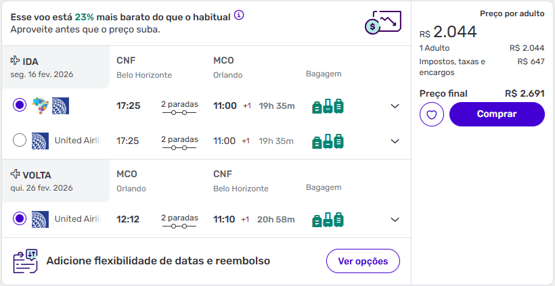This screenshot has width=555, height=286.
Task: Click the departing plane icon beside IDA
Action: [x=15, y=61]
